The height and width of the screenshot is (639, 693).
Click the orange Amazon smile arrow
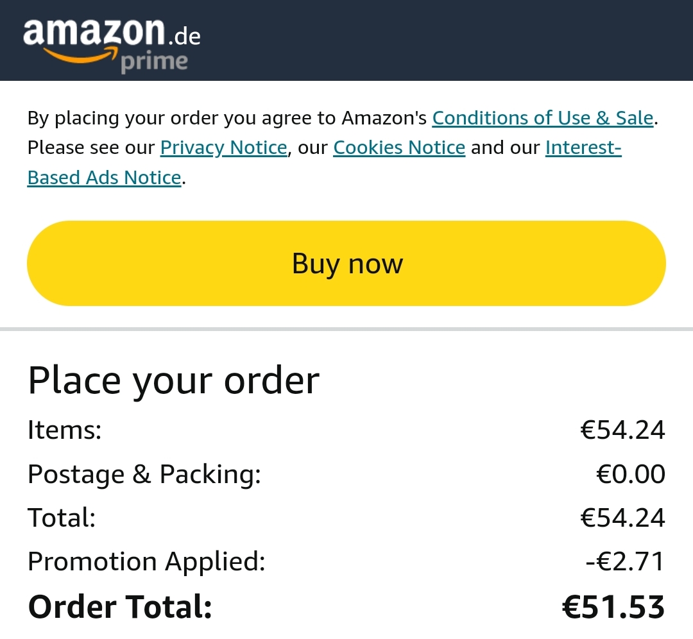pyautogui.click(x=80, y=55)
